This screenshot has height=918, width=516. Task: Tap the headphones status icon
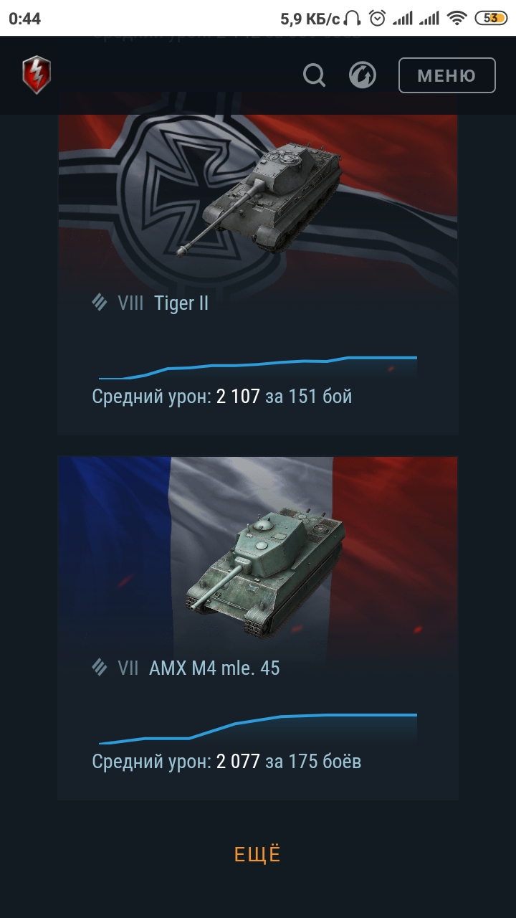[x=353, y=19]
